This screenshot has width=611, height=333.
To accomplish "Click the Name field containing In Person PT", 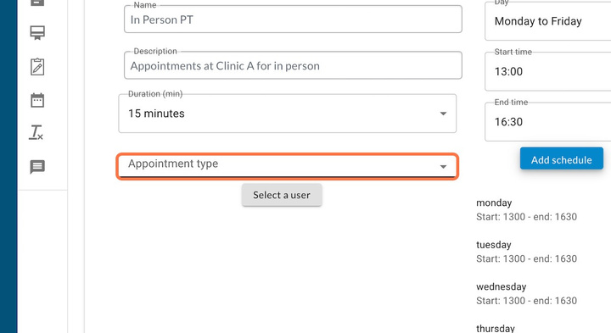I will (x=293, y=19).
